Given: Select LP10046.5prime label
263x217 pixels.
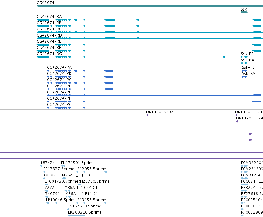Looking at the screenshot, I should [61, 200].
